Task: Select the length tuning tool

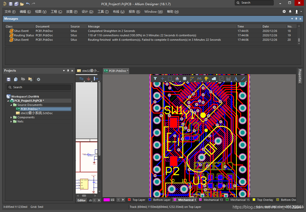Action: tap(199, 79)
